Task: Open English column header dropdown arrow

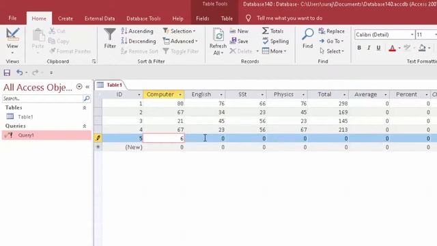Action: [221, 95]
